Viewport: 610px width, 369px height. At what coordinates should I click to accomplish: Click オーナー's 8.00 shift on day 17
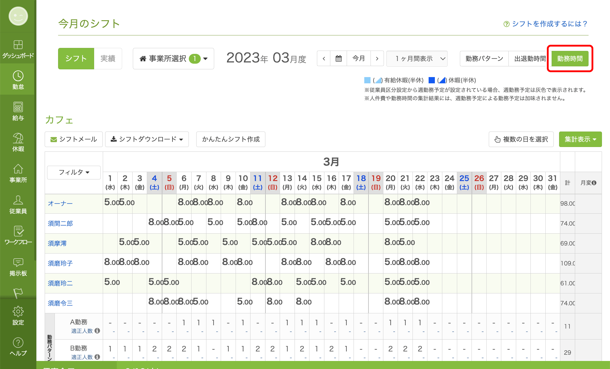pyautogui.click(x=348, y=202)
